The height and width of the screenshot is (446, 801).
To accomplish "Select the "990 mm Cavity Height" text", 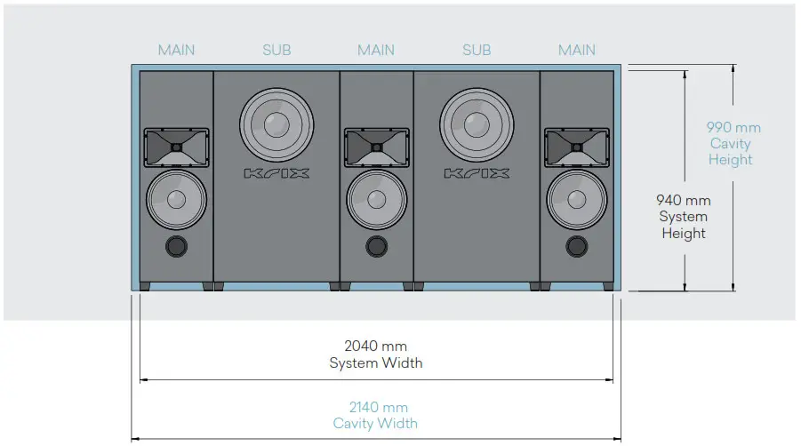I will pos(733,143).
